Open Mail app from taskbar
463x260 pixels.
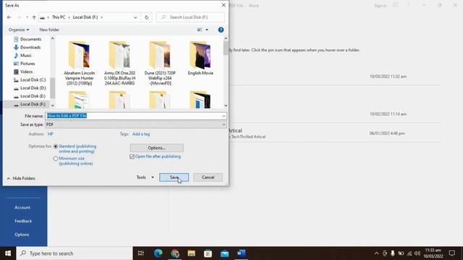click(x=225, y=253)
